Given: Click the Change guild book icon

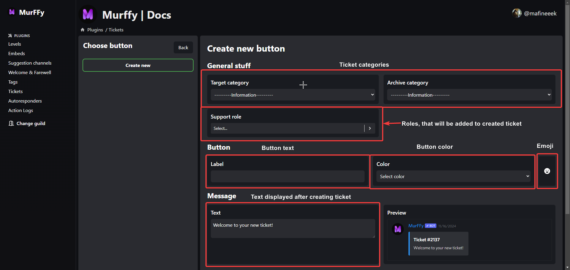Looking at the screenshot, I should [11, 123].
